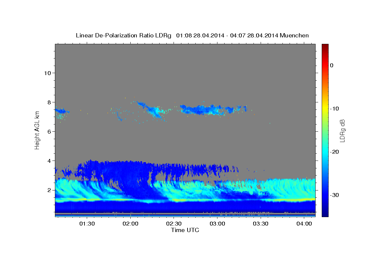Click the colorbar value '-10'

(x=334, y=109)
